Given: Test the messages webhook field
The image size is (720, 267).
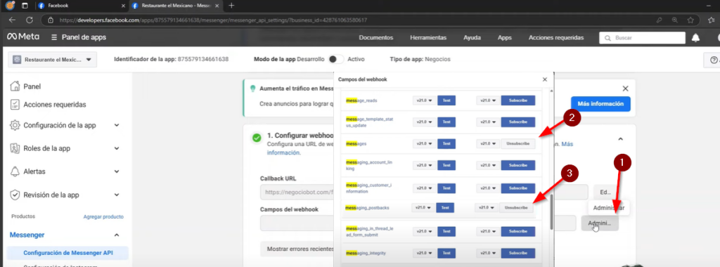Looking at the screenshot, I should (x=446, y=143).
